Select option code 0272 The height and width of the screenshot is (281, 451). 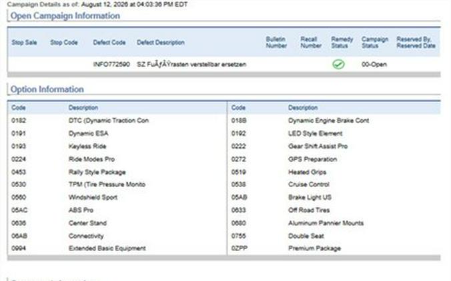(x=239, y=159)
